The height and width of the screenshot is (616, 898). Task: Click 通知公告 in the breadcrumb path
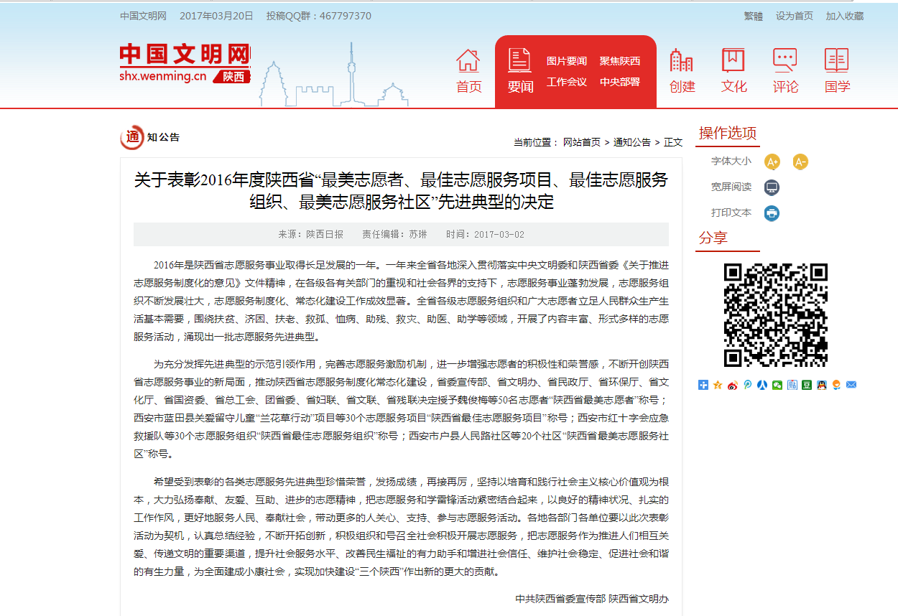pyautogui.click(x=631, y=142)
